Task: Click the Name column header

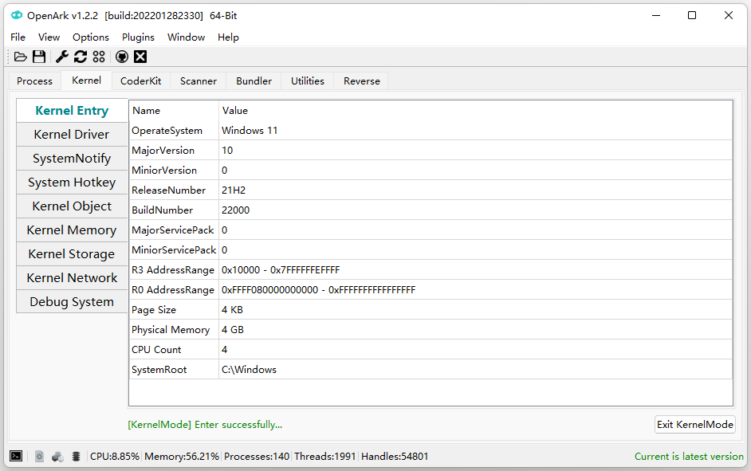Action: click(x=174, y=111)
